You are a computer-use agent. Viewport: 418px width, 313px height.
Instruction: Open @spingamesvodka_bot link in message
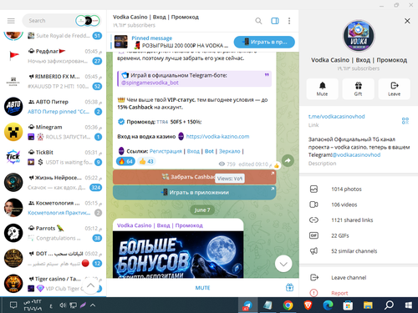point(150,83)
